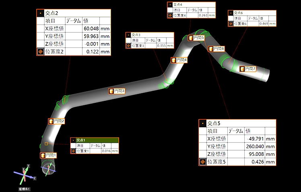Click the X座標値 row in 交点2
This screenshot has width=301, height=192.
point(73,29)
